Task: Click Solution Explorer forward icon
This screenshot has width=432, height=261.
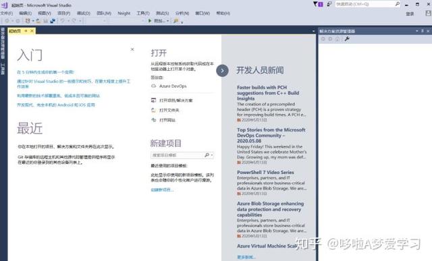Action: (x=330, y=39)
